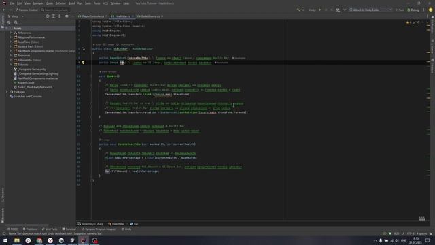Close the HealthBar.cs tab
This screenshot has width=435, height=245.
[x=133, y=16]
